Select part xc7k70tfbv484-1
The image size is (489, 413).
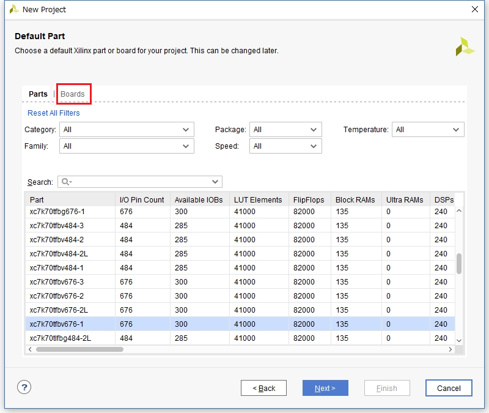coord(240,268)
